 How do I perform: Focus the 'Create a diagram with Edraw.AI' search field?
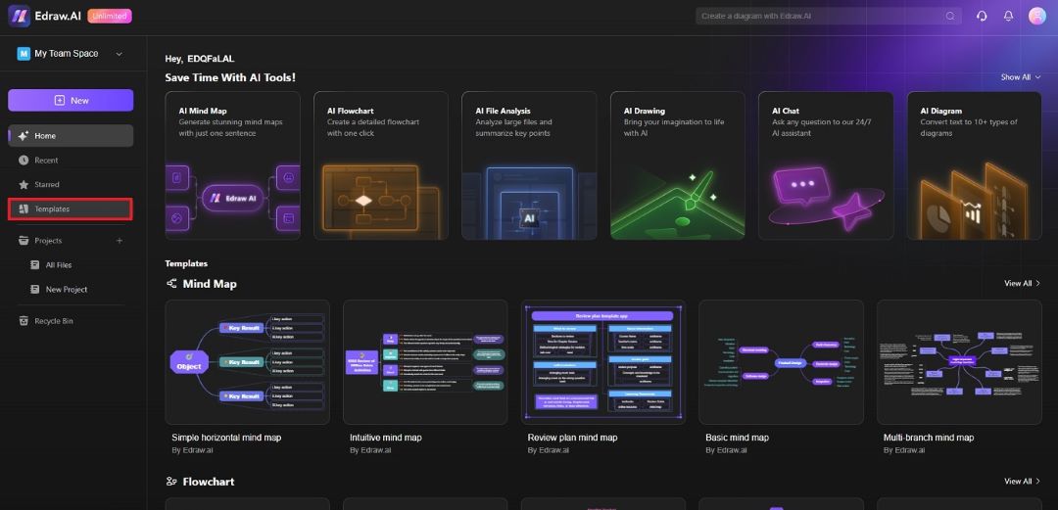(x=829, y=16)
